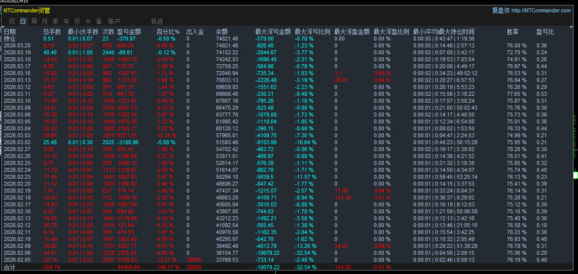This screenshot has width=578, height=274.
Task: Open the 周 weekly tab
Action: [34, 21]
